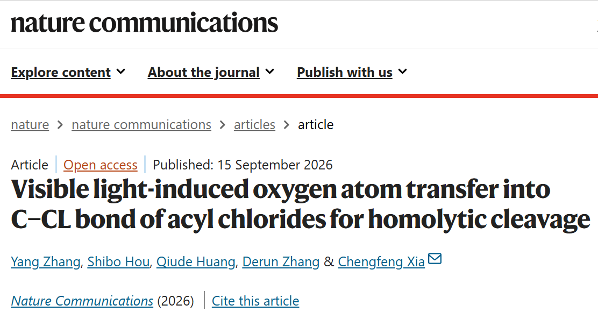Open the articles breadcrumb link
This screenshot has height=312, width=598.
[254, 124]
